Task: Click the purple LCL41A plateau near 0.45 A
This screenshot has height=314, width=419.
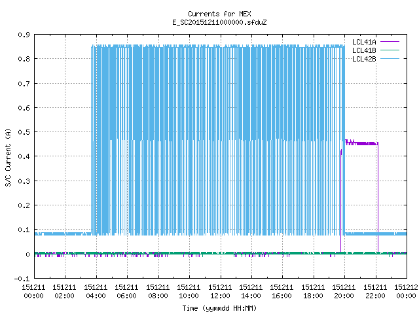Action: (361, 143)
